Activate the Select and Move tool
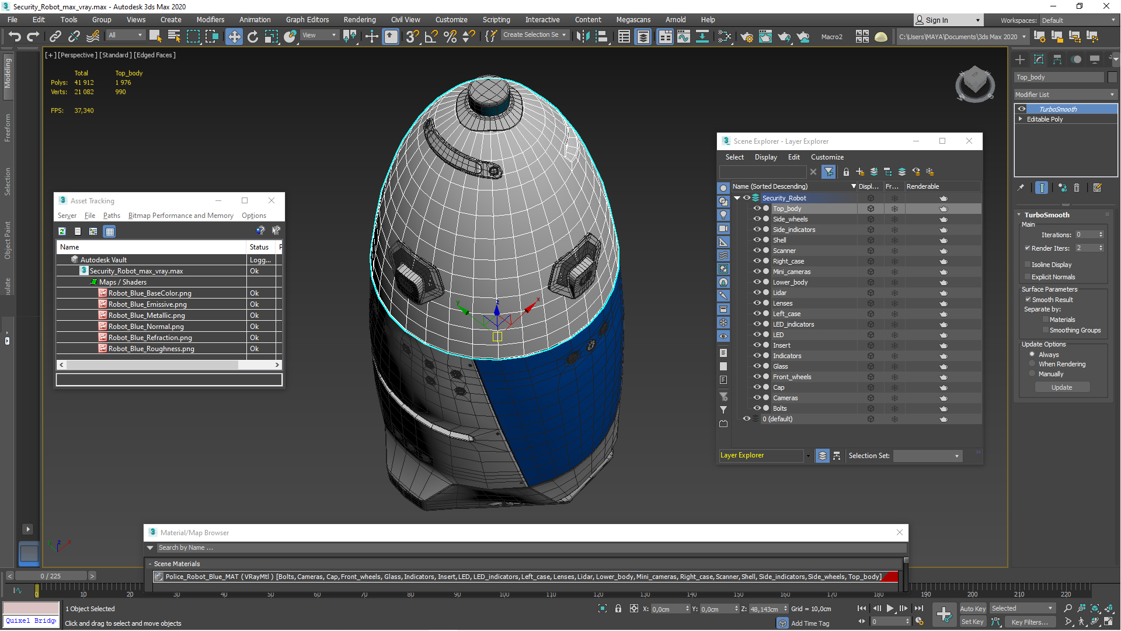 pos(234,37)
